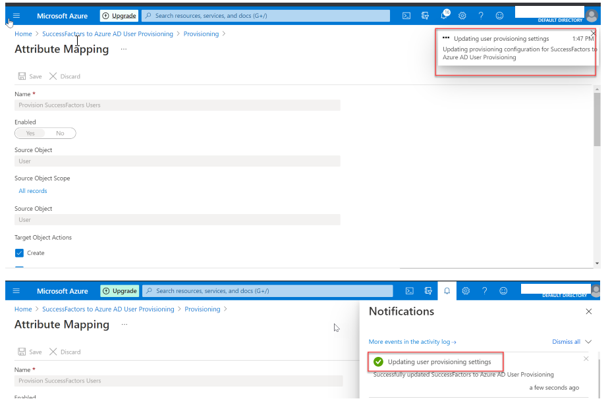Open Directory filter icon in top header
This screenshot has width=610, height=405.
(425, 16)
